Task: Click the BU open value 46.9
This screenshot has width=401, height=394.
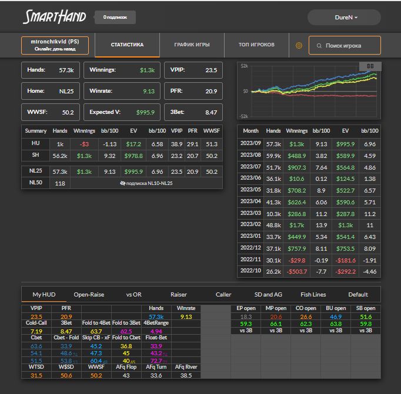Action: point(336,317)
